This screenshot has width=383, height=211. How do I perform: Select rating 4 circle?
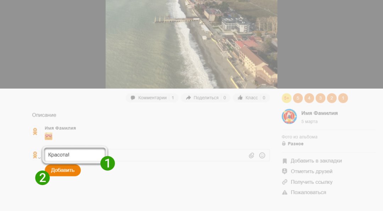[309, 98]
